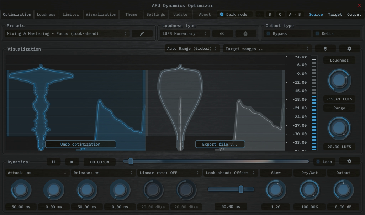
Task: Open the Presets dropdown list
Action: (x=67, y=33)
